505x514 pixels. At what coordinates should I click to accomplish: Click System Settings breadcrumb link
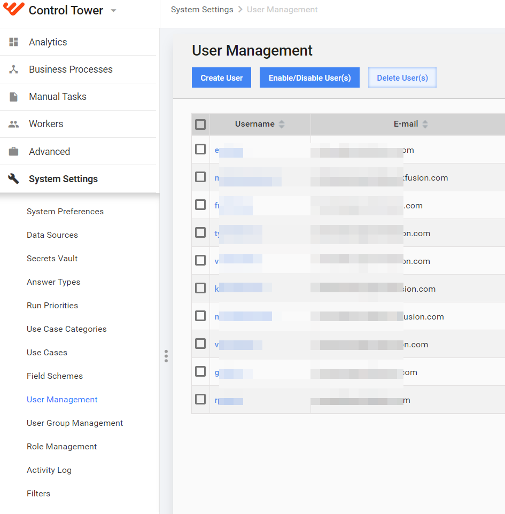click(202, 10)
